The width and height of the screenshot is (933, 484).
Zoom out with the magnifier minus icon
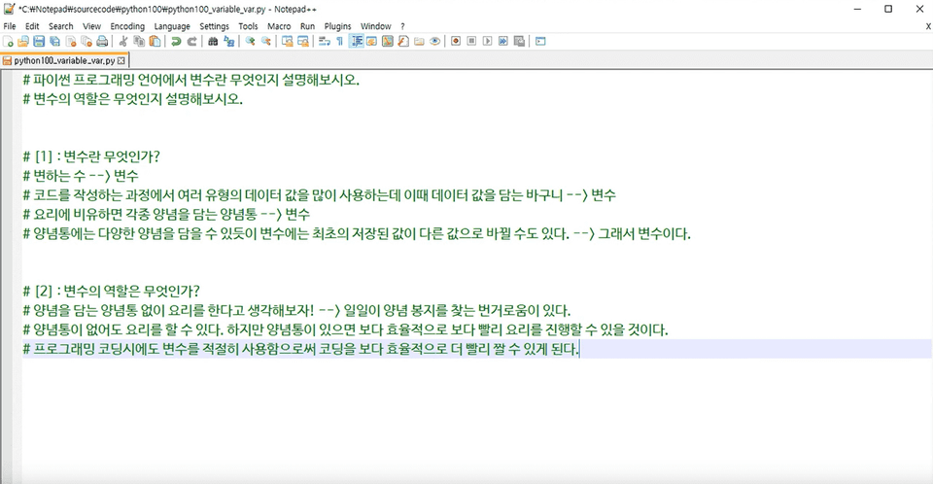(x=266, y=41)
